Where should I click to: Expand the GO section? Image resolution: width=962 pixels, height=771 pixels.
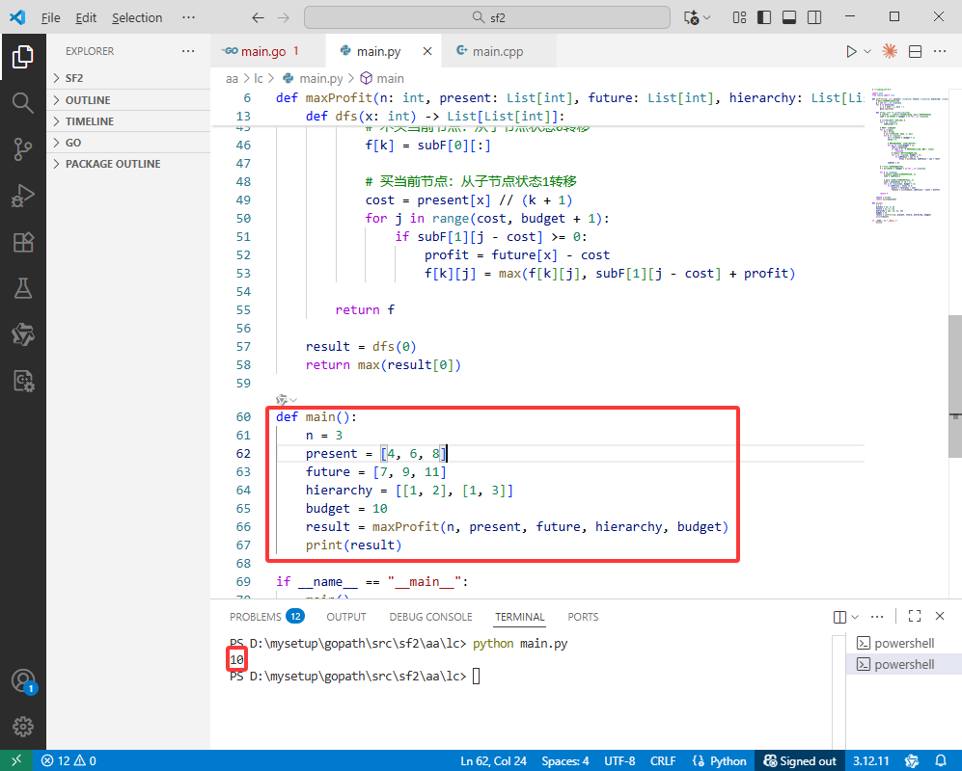128,143
